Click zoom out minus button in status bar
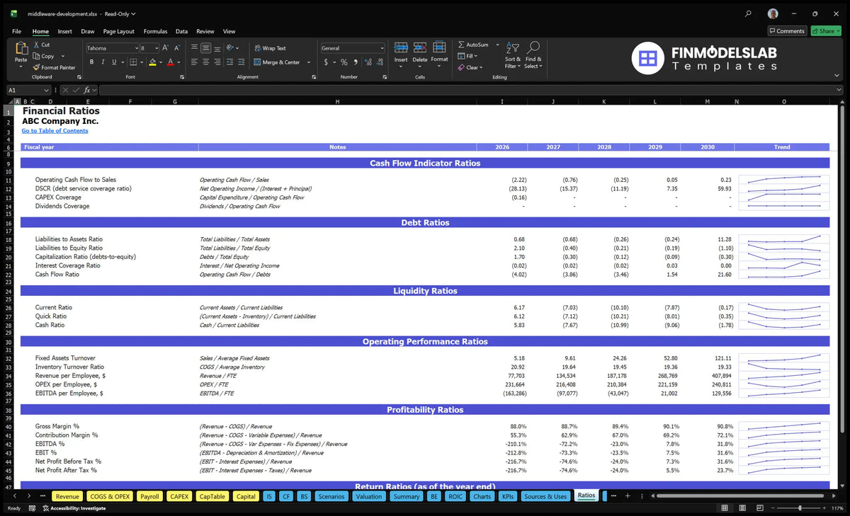The height and width of the screenshot is (516, 850). click(774, 508)
